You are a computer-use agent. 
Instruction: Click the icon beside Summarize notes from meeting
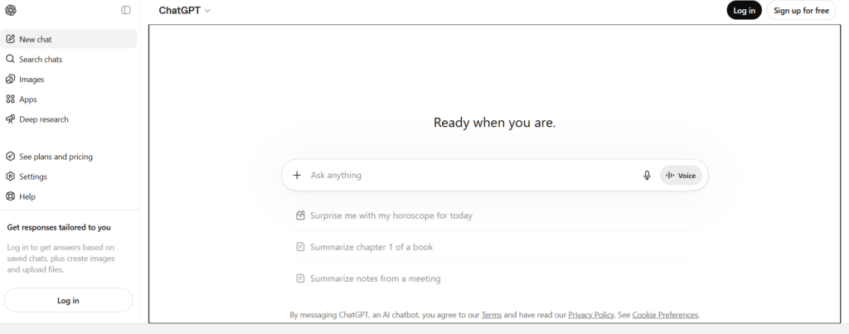(300, 278)
